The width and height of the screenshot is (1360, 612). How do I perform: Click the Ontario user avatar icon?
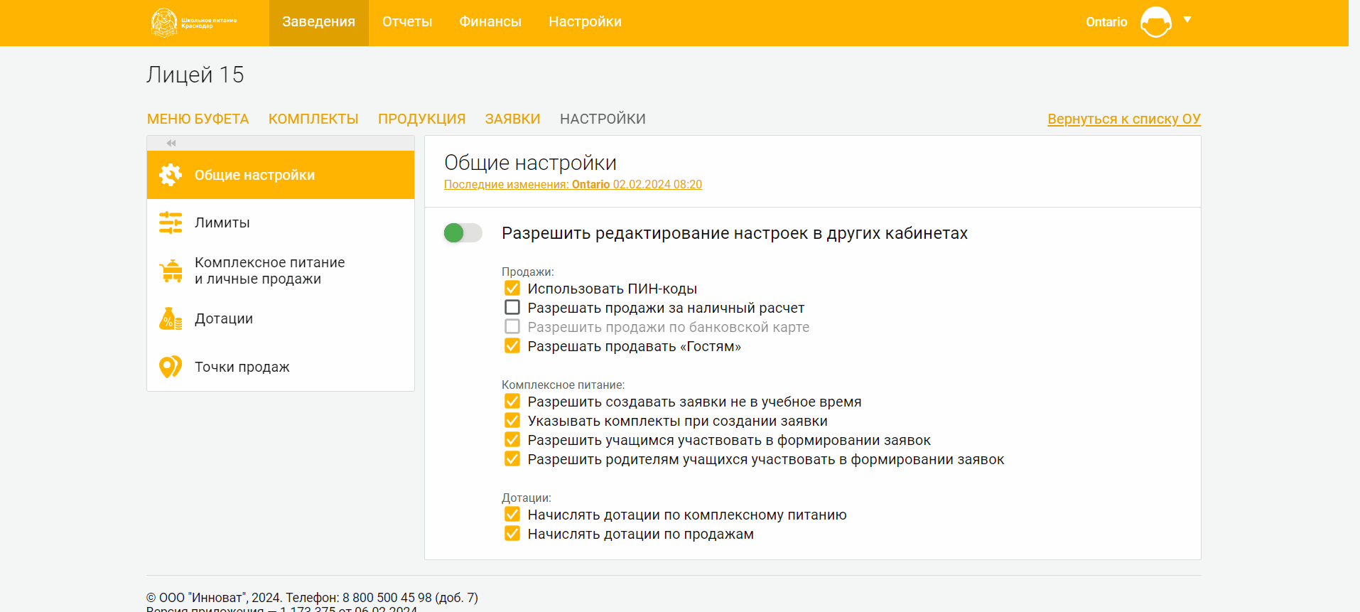pyautogui.click(x=1155, y=22)
